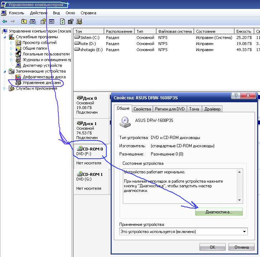Click the kote (D:) drive icon

pyautogui.click(x=77, y=43)
